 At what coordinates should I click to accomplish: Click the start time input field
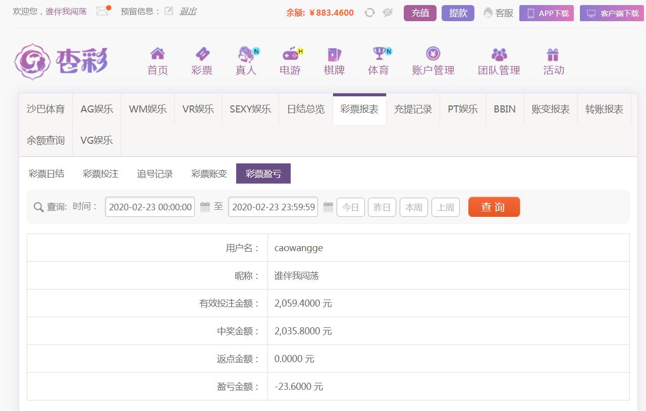pyautogui.click(x=150, y=207)
